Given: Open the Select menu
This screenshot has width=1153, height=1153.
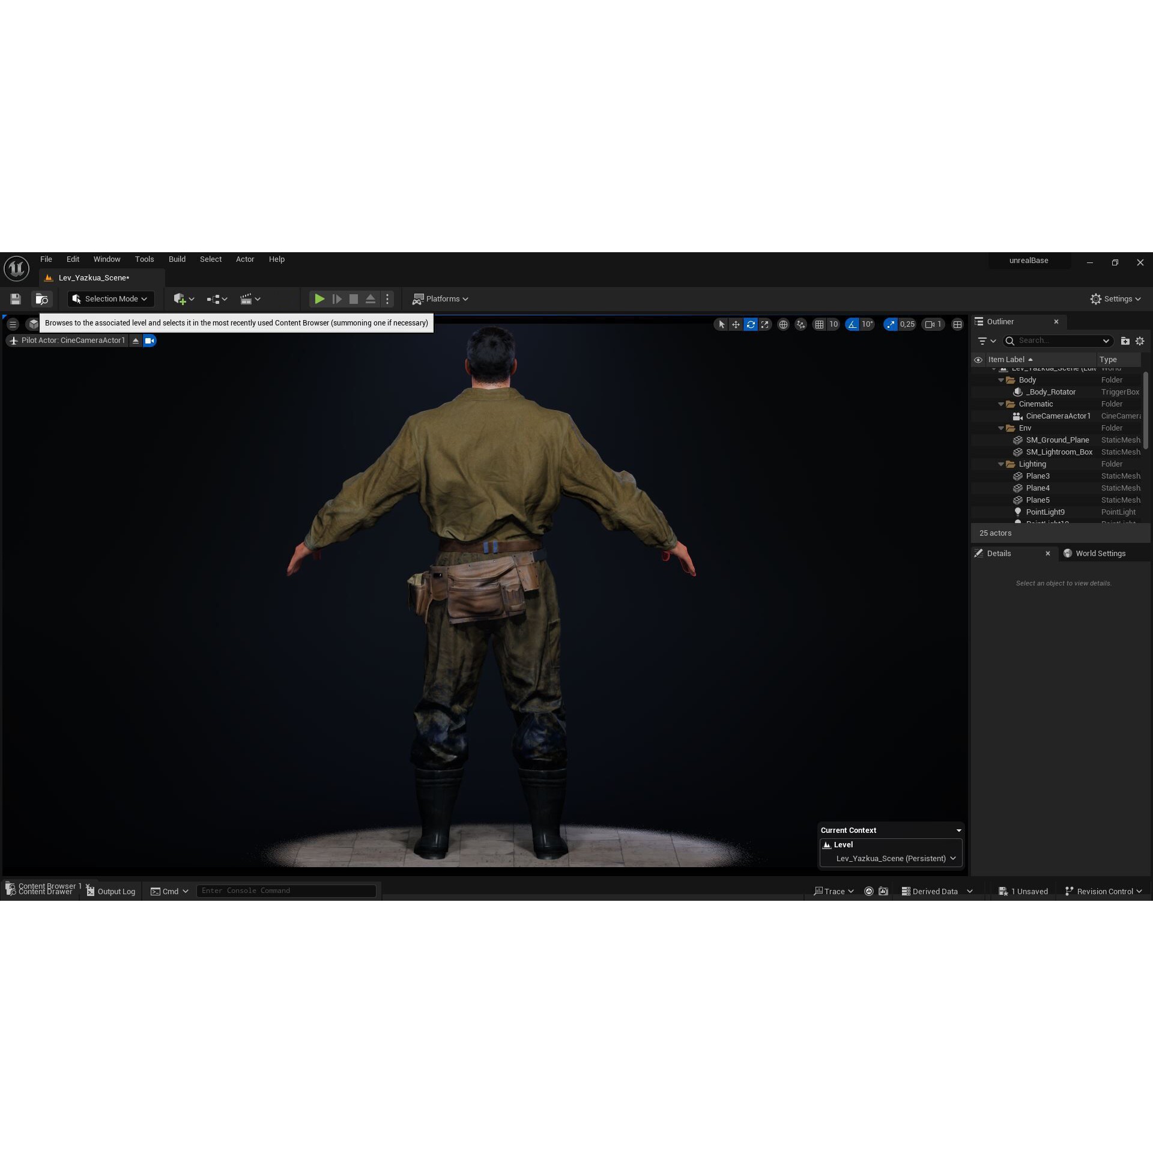Looking at the screenshot, I should pos(211,259).
